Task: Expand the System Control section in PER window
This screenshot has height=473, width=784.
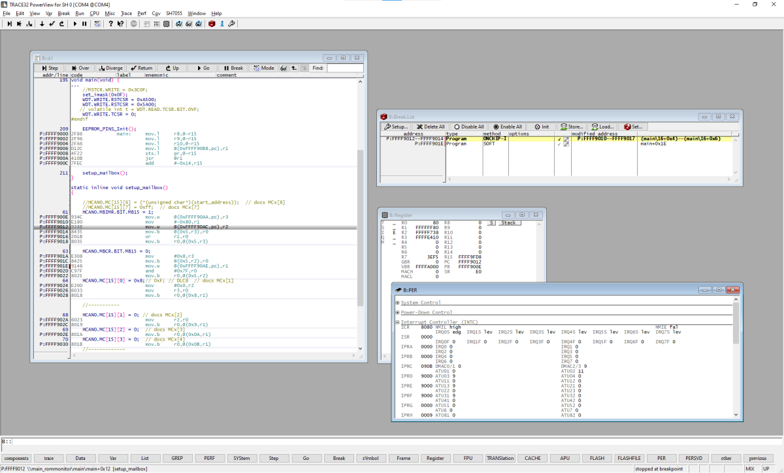Action: pos(398,302)
